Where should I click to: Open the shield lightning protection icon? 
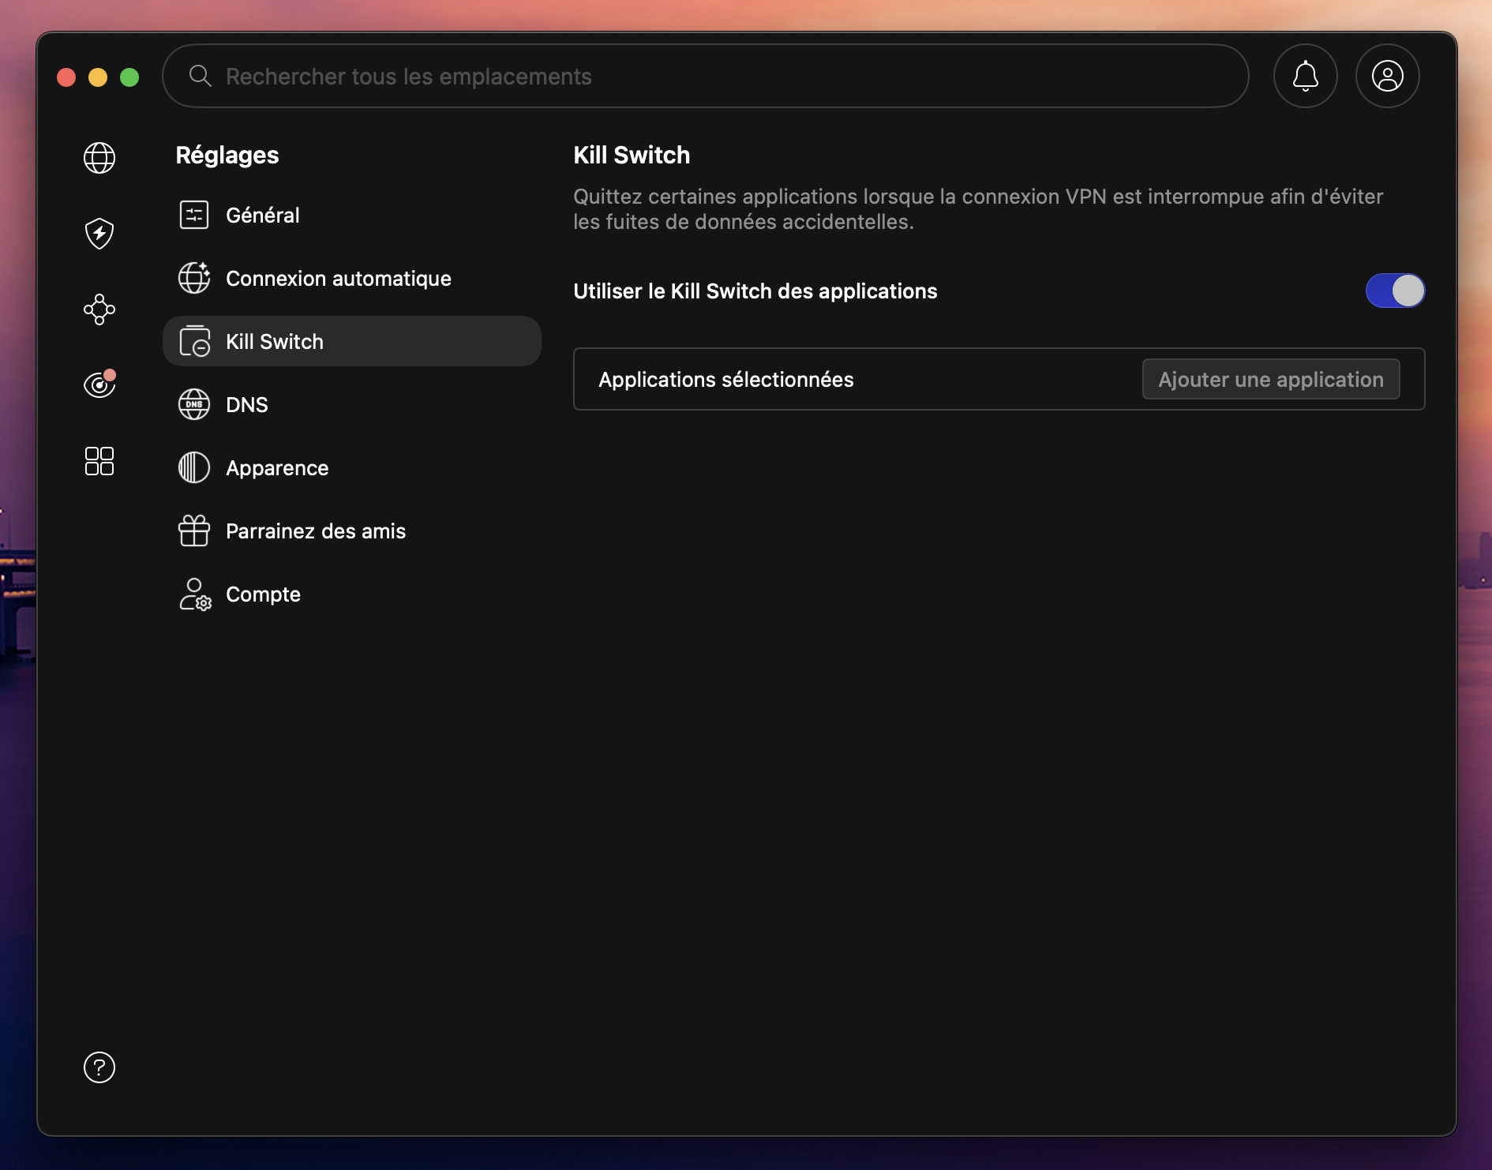pos(99,234)
